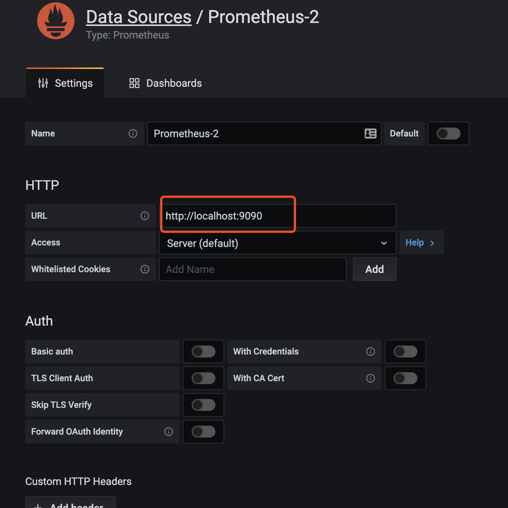Expand the Help section for Access

[x=421, y=243]
